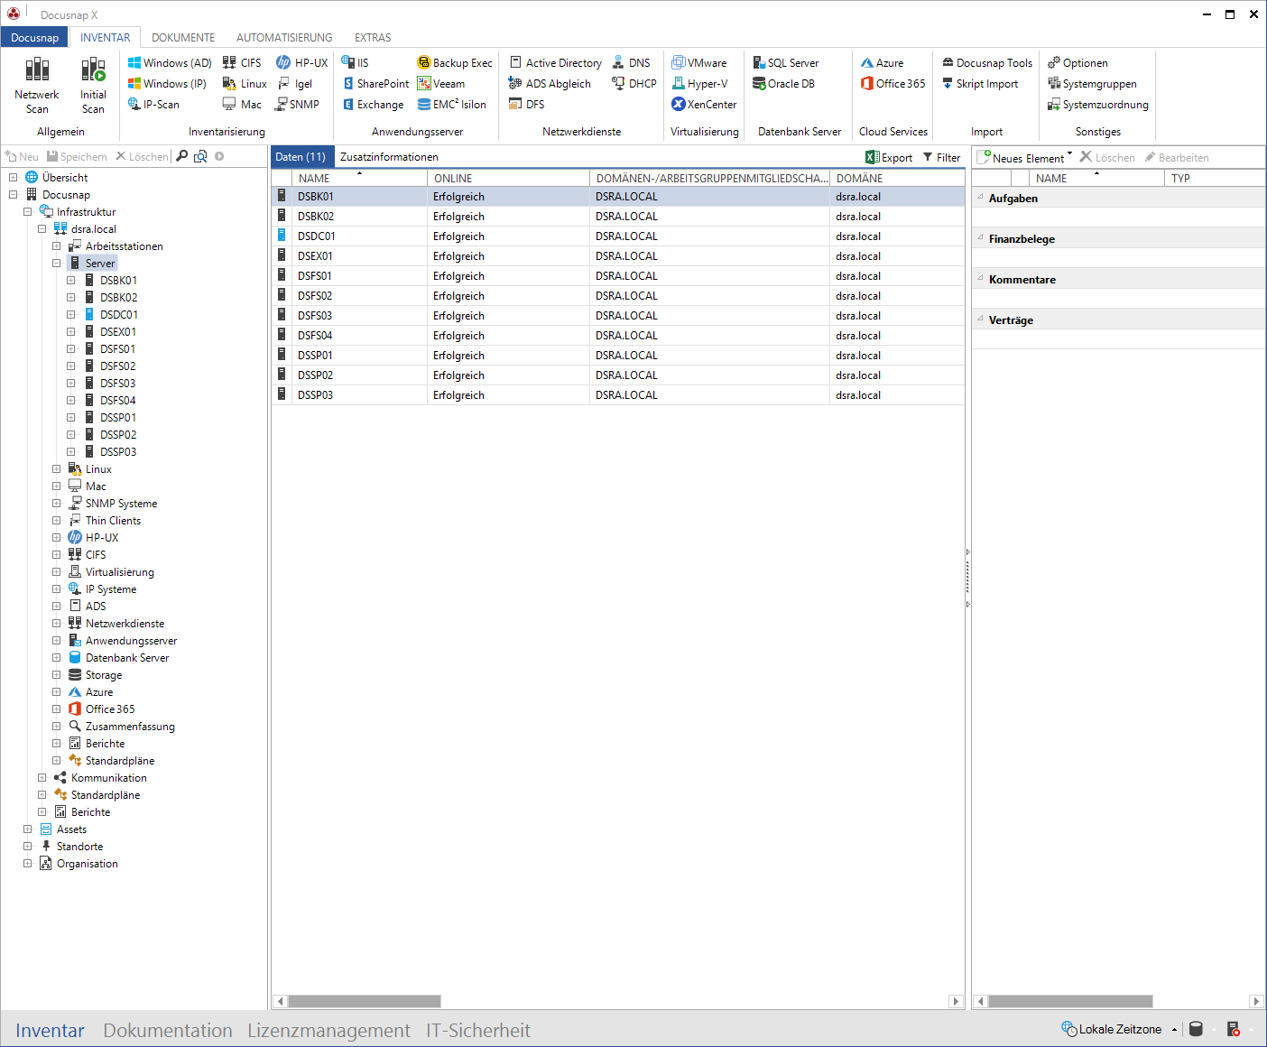The width and height of the screenshot is (1267, 1047).
Task: Switch to the EXTRAS ribbon tab
Action: [373, 38]
